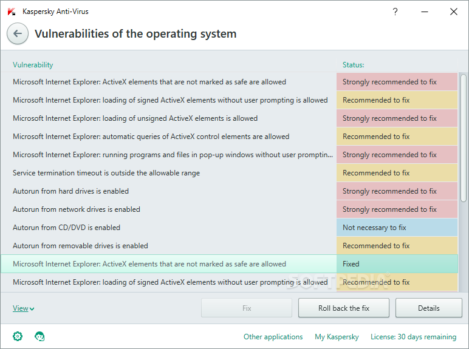Click License: 30 days remaining

click(x=413, y=337)
